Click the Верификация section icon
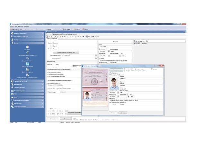 click(x=12, y=85)
